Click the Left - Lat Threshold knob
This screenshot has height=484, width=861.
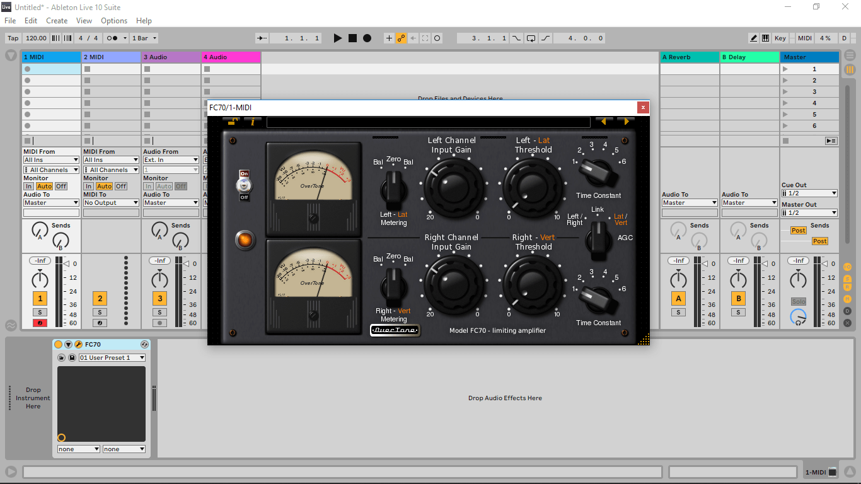tap(532, 187)
